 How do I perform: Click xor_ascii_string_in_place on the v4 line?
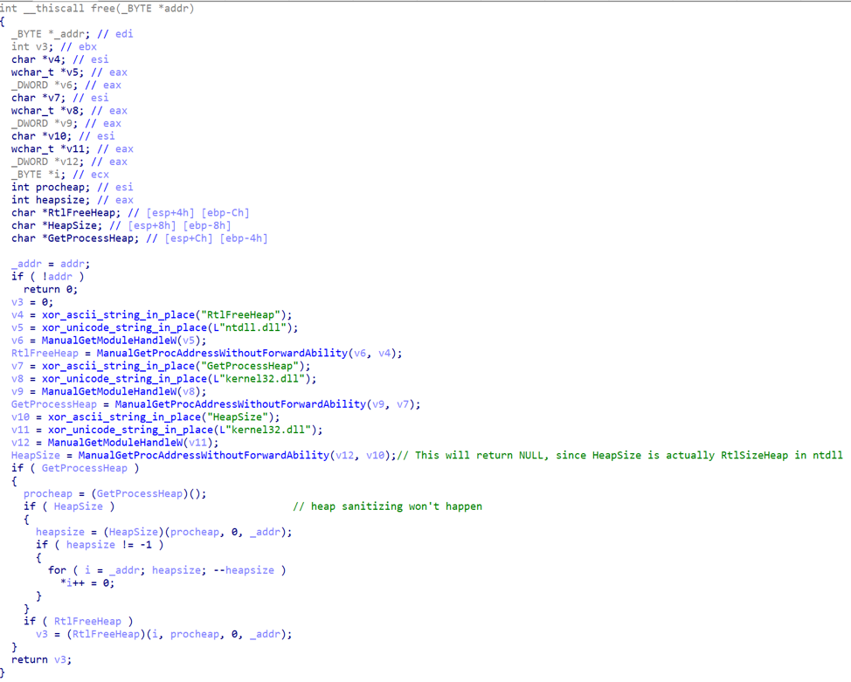tap(118, 314)
